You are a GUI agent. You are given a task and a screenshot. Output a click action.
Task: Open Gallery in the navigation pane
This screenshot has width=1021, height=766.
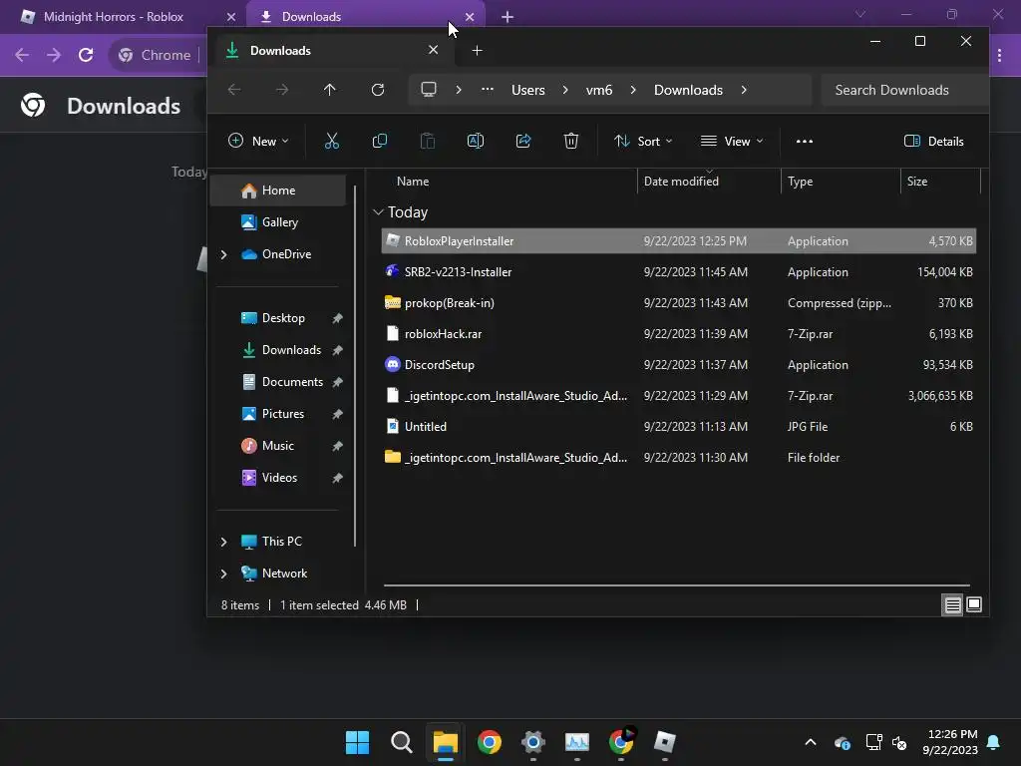coord(278,222)
